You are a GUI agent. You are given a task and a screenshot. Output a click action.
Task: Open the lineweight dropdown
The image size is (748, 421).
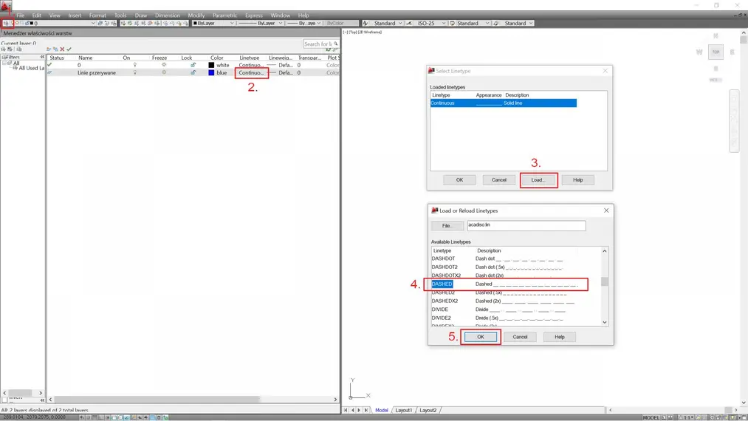pyautogui.click(x=319, y=23)
